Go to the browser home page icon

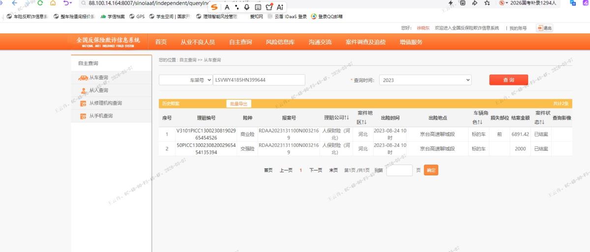click(53, 3)
